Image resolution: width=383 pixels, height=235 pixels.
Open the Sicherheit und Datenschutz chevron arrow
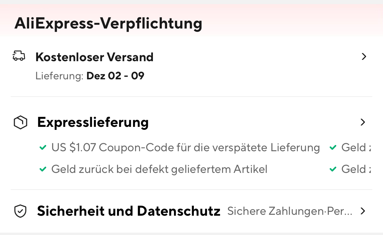click(x=363, y=211)
